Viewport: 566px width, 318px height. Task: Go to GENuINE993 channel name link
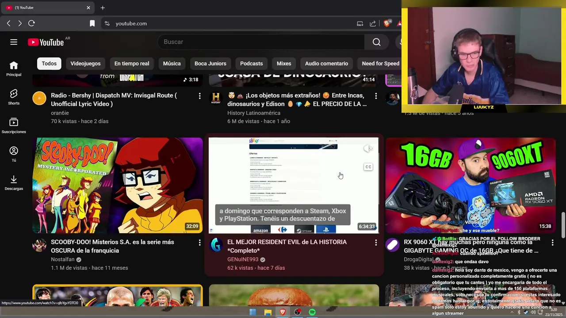pyautogui.click(x=243, y=260)
